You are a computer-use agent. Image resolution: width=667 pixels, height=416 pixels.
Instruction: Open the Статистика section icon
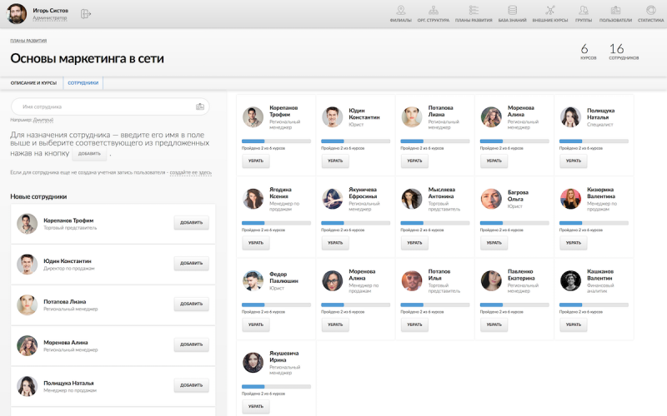click(x=650, y=12)
